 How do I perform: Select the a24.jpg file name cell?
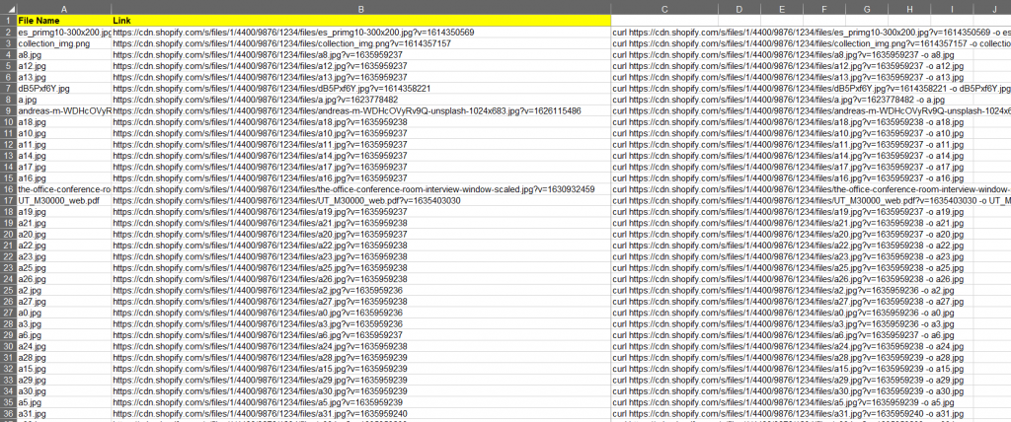pyautogui.click(x=64, y=347)
